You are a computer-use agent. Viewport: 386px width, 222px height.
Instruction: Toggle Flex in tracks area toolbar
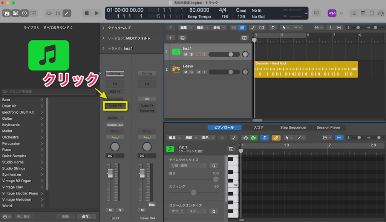tap(262, 28)
